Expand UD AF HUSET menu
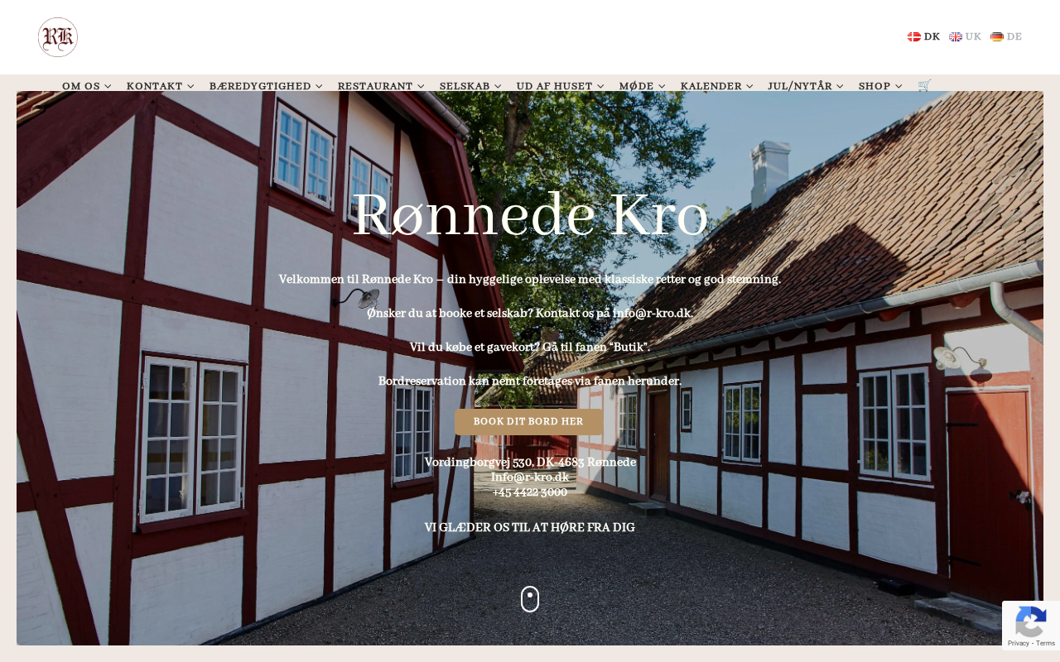Image resolution: width=1060 pixels, height=662 pixels. point(561,86)
